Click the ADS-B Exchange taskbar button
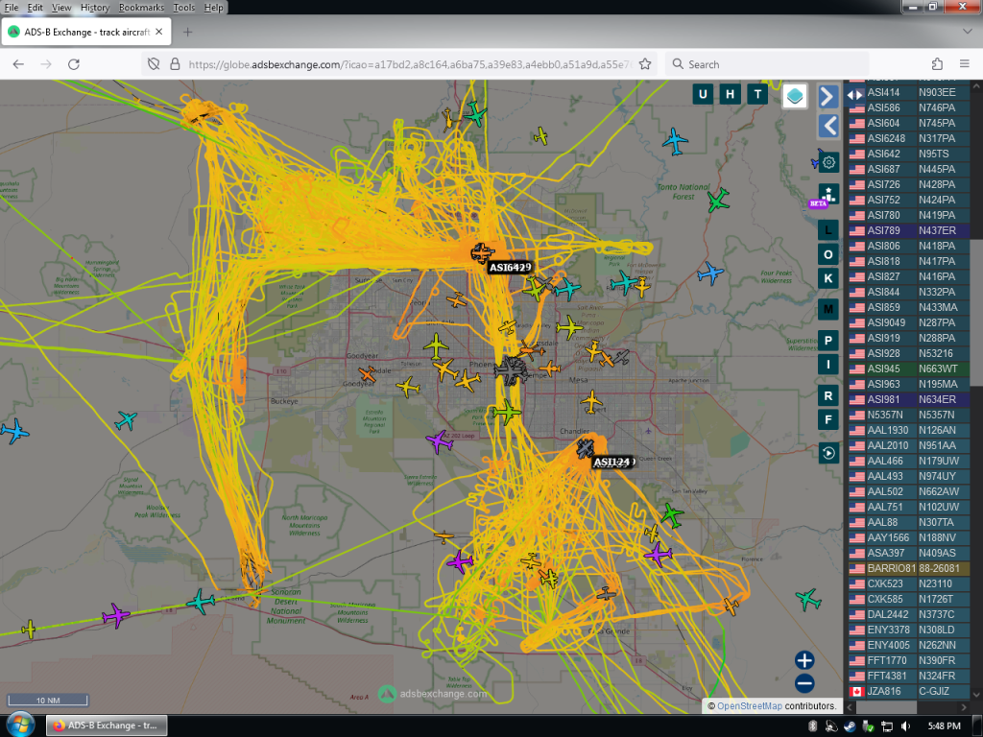Image resolution: width=983 pixels, height=737 pixels. [107, 725]
